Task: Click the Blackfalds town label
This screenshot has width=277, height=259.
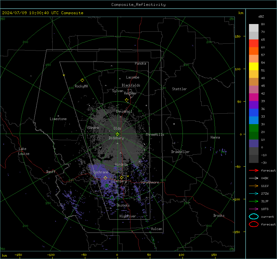Action: click(131, 85)
